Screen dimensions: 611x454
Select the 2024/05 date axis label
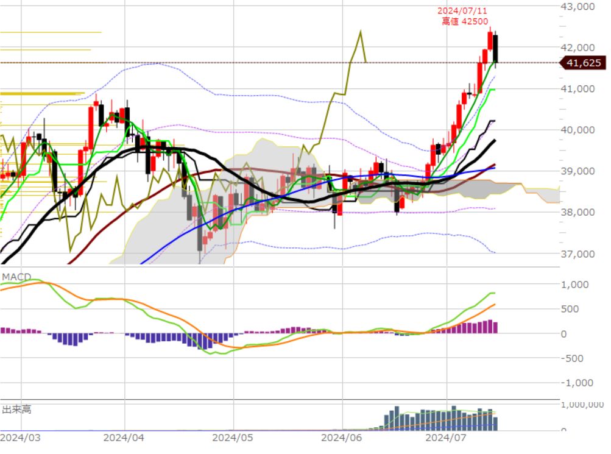click(233, 438)
